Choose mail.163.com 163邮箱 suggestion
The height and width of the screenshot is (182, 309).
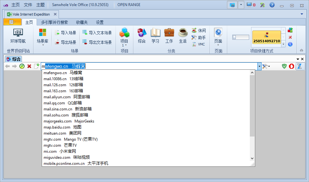146,91
